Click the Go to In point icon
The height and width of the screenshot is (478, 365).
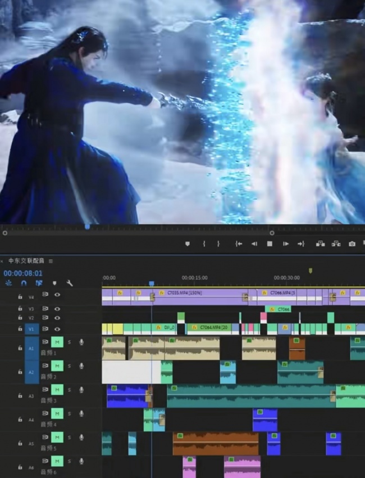pos(239,244)
